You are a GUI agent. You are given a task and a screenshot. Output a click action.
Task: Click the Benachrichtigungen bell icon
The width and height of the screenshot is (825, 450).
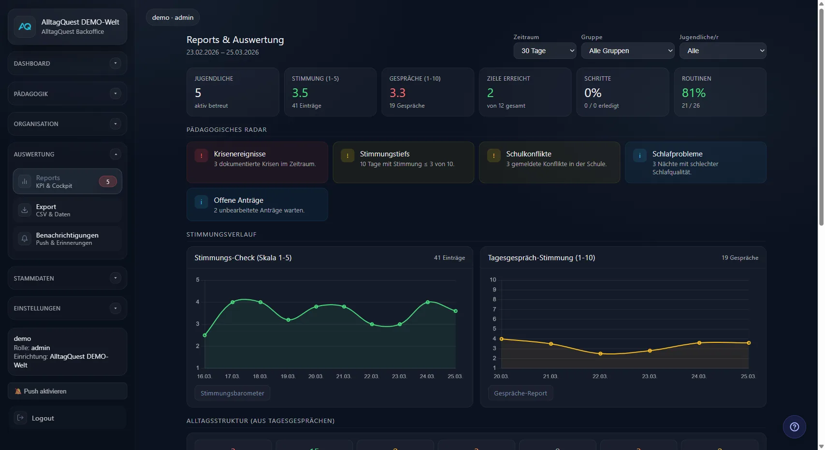pos(24,239)
